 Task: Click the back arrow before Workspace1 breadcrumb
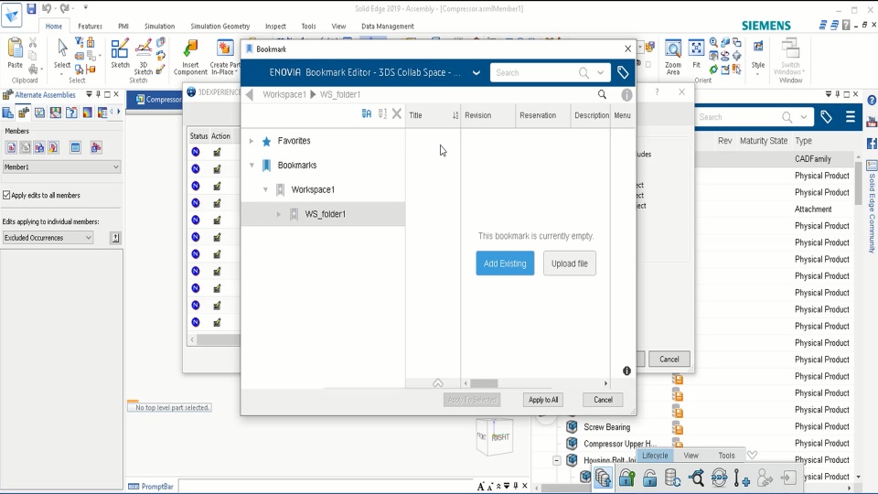click(250, 94)
